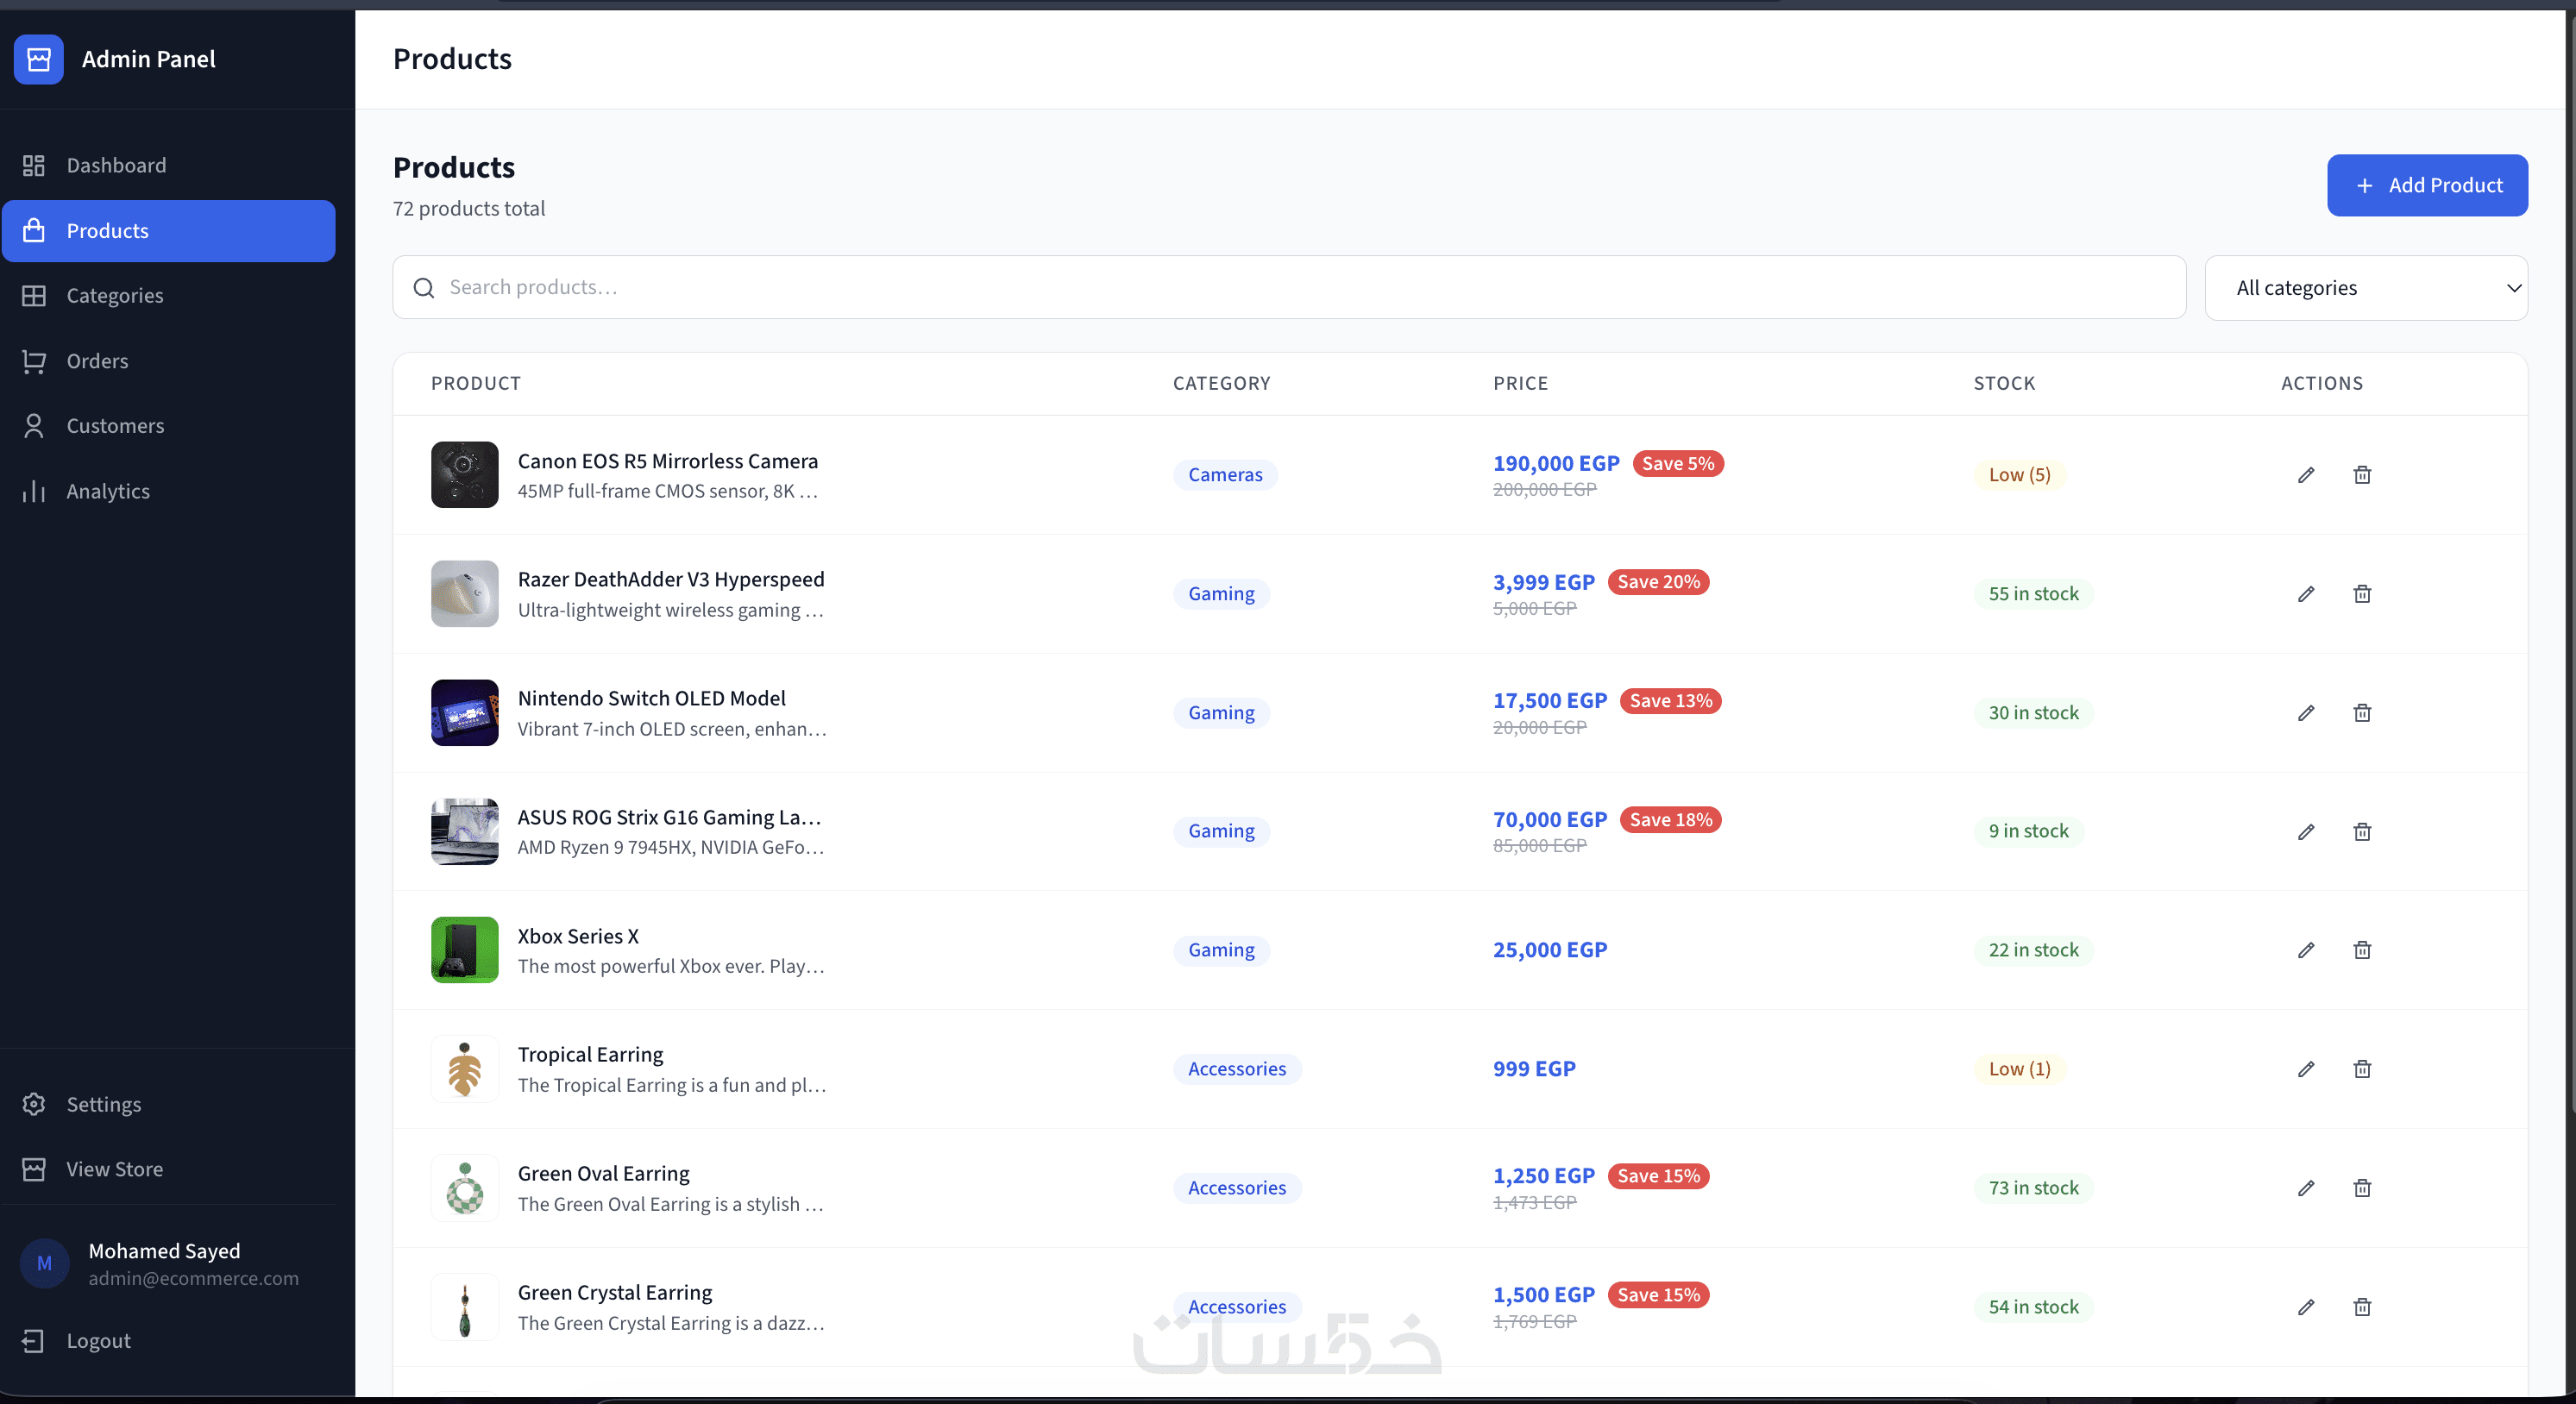Viewport: 2576px width, 1404px height.
Task: Edit the Green Oval Earring product
Action: tap(2306, 1188)
